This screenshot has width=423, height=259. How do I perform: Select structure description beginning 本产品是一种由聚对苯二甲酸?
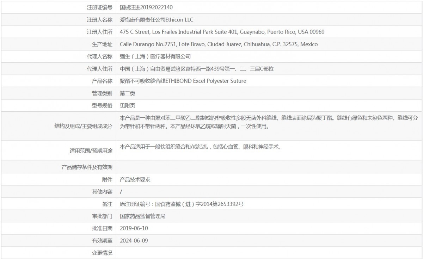tap(269, 122)
